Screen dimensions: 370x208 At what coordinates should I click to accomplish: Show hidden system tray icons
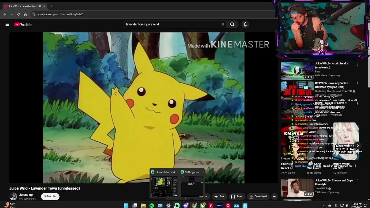click(x=323, y=206)
